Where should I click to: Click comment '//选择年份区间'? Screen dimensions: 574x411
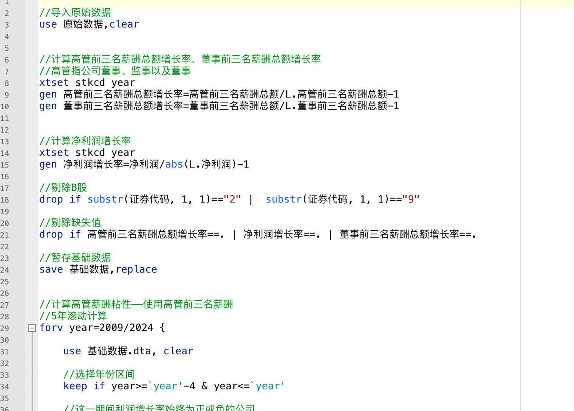tap(99, 375)
